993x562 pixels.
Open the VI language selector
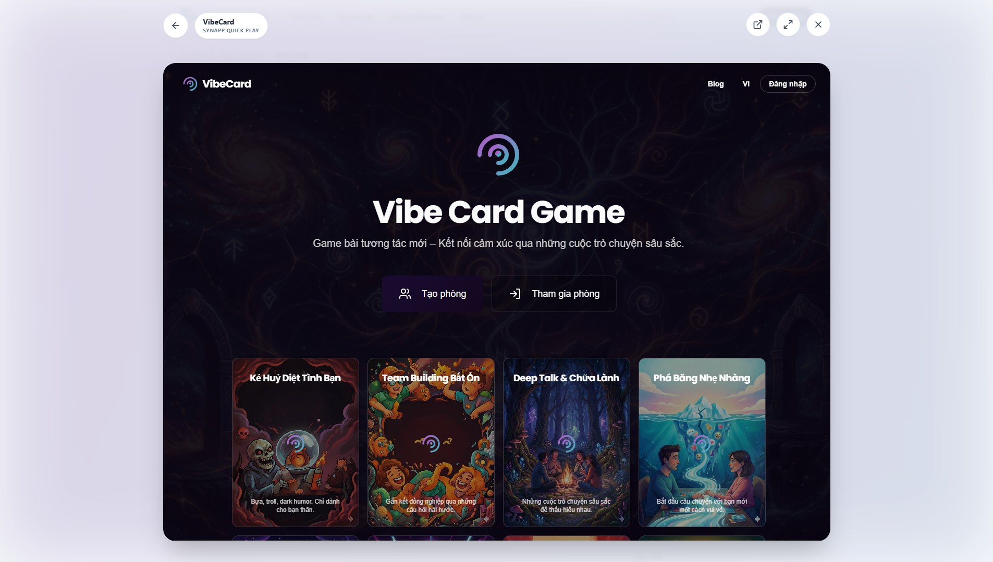coord(746,84)
